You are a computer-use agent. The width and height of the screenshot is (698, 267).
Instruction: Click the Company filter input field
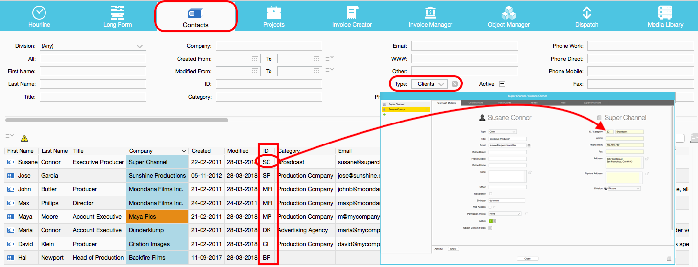coord(269,46)
